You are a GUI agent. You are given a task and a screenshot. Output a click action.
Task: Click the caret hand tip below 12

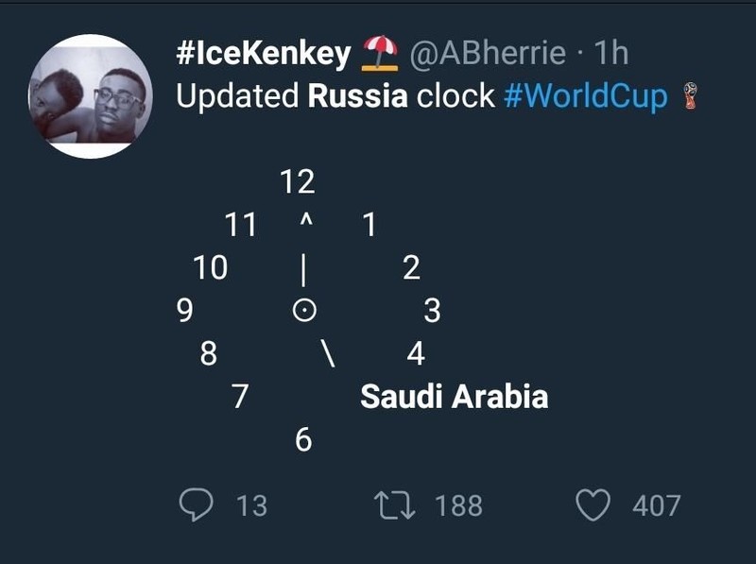coord(306,220)
